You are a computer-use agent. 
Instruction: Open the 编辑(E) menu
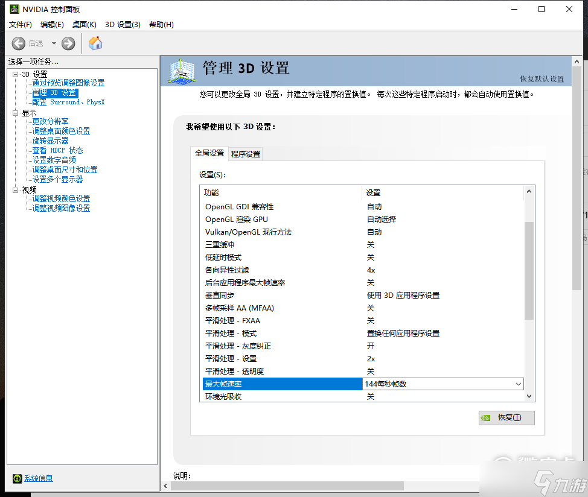point(52,24)
